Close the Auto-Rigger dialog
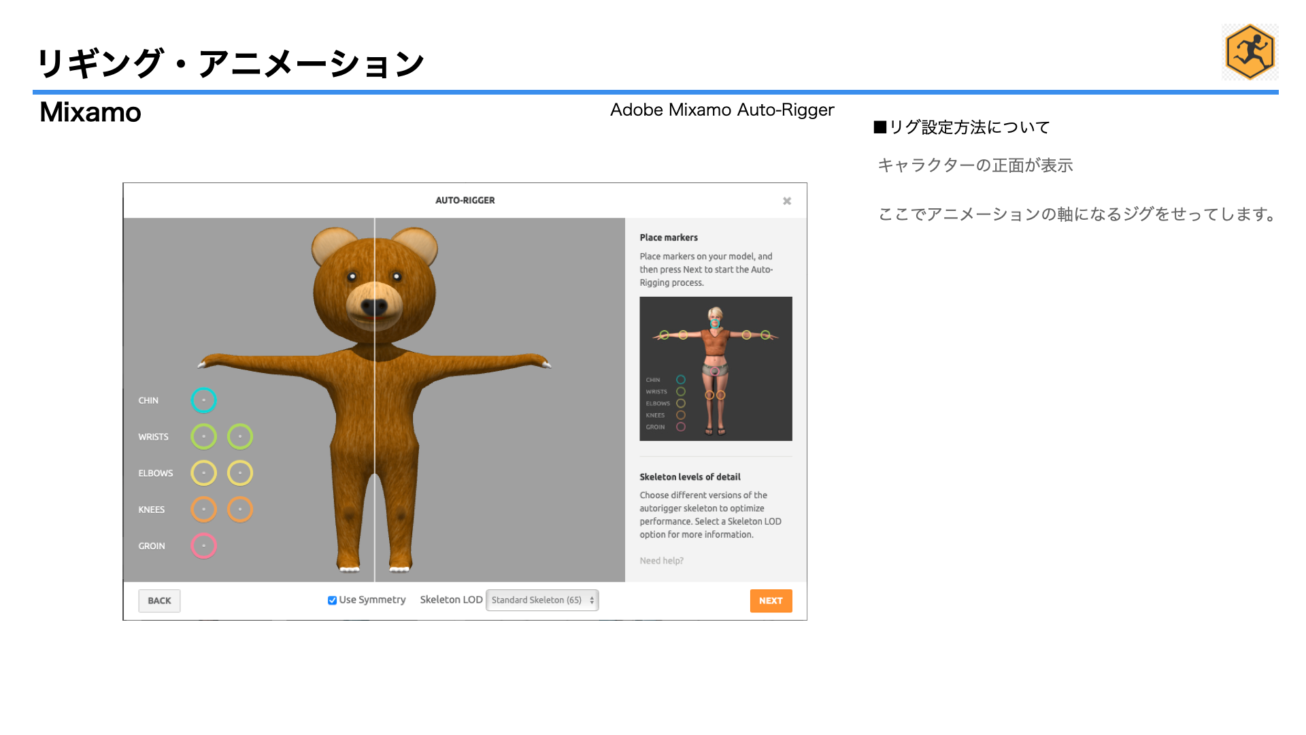The width and height of the screenshot is (1306, 735). pos(787,201)
